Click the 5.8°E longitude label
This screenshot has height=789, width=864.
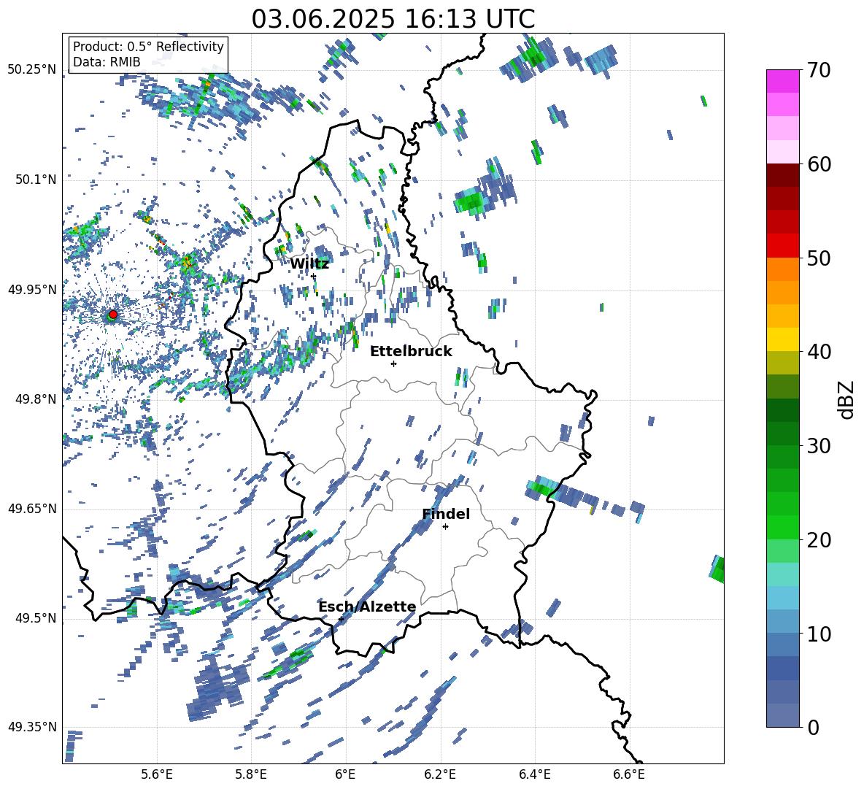251,774
